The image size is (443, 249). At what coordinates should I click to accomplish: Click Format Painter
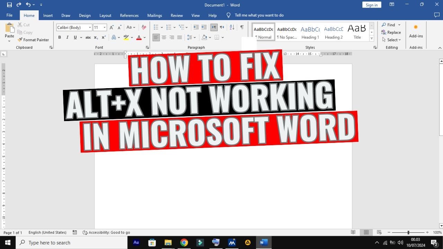coord(33,40)
